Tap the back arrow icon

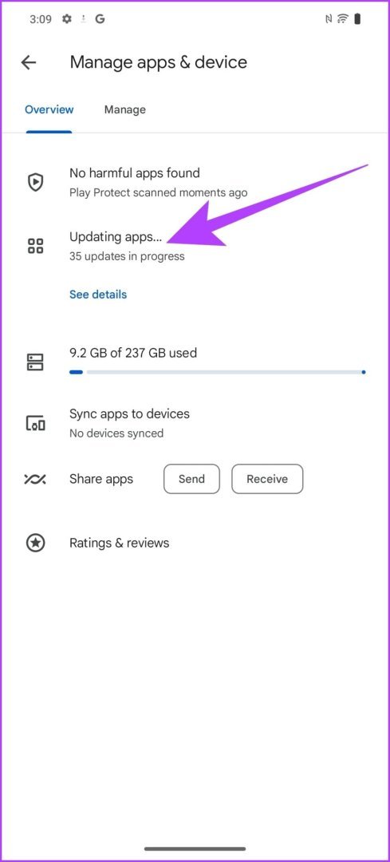(x=29, y=62)
